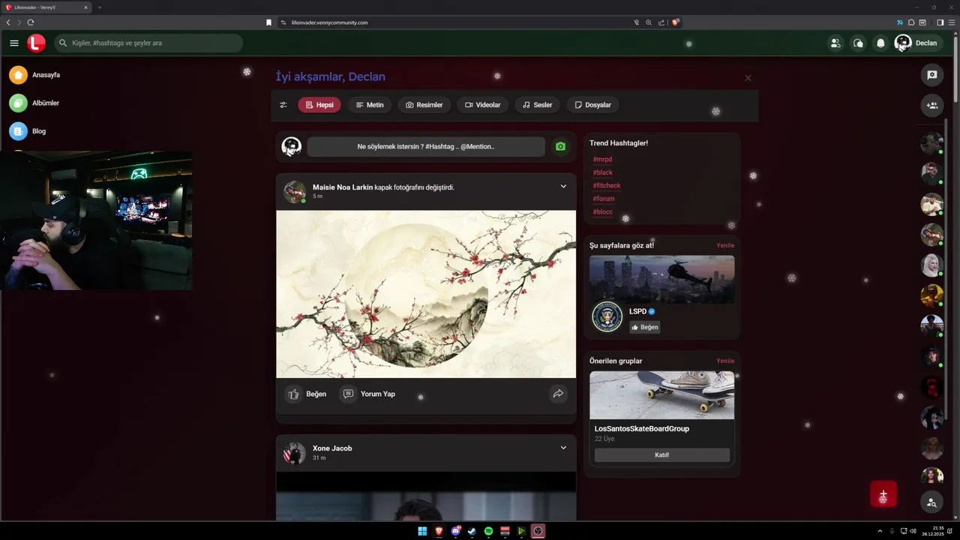Select the Dosyalar filter tab
960x540 pixels.
pyautogui.click(x=592, y=105)
